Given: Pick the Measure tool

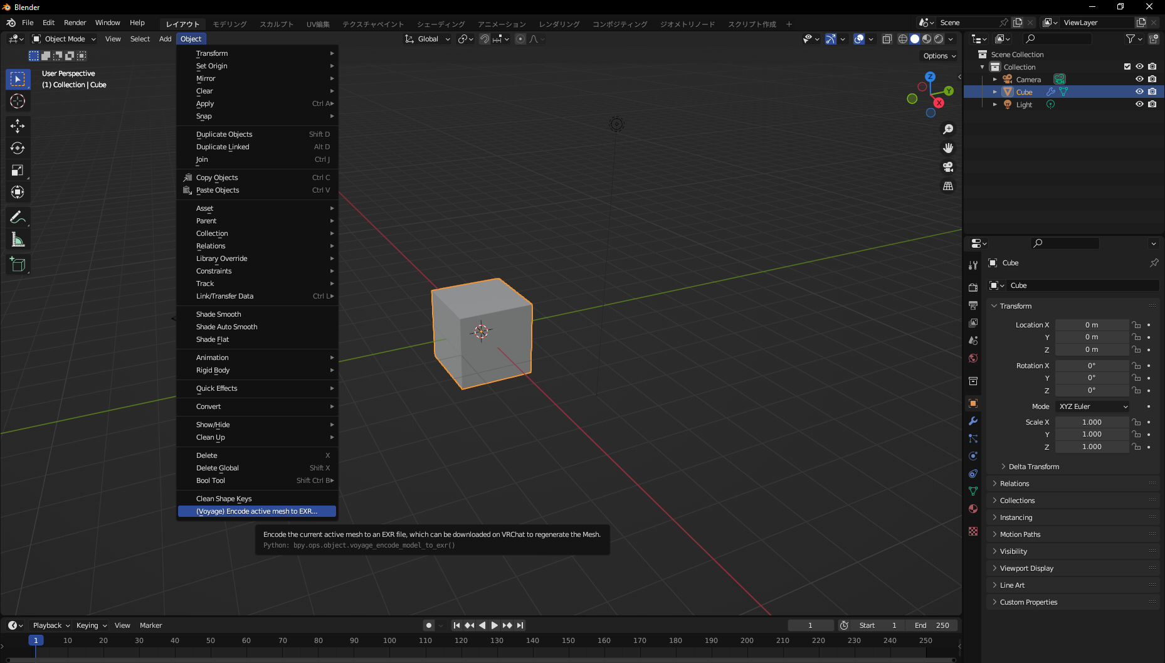Looking at the screenshot, I should [x=18, y=240].
